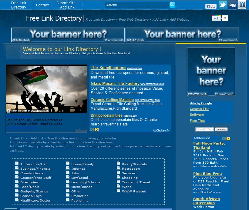Open Submit Site - Add Link menu
The height and width of the screenshot is (210, 249).
[x=67, y=5]
